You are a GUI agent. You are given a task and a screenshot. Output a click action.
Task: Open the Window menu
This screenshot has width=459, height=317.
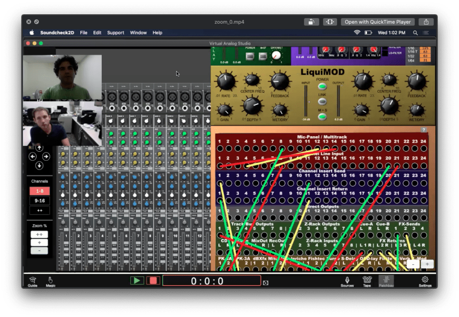coord(138,32)
